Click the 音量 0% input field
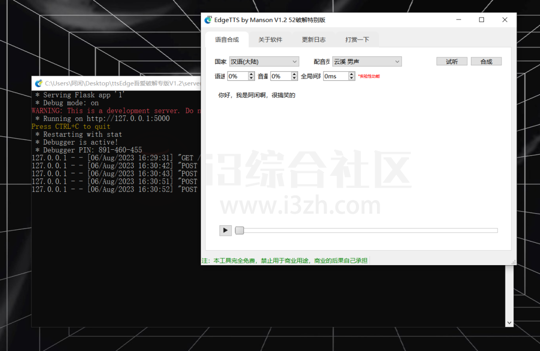This screenshot has height=351, width=540. pos(280,76)
